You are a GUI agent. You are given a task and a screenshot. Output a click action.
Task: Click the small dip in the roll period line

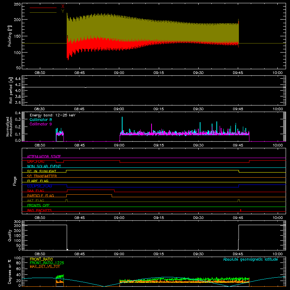tap(86, 87)
